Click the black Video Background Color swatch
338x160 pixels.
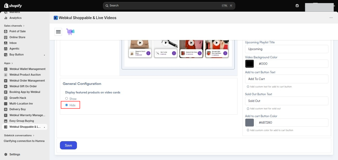click(249, 64)
